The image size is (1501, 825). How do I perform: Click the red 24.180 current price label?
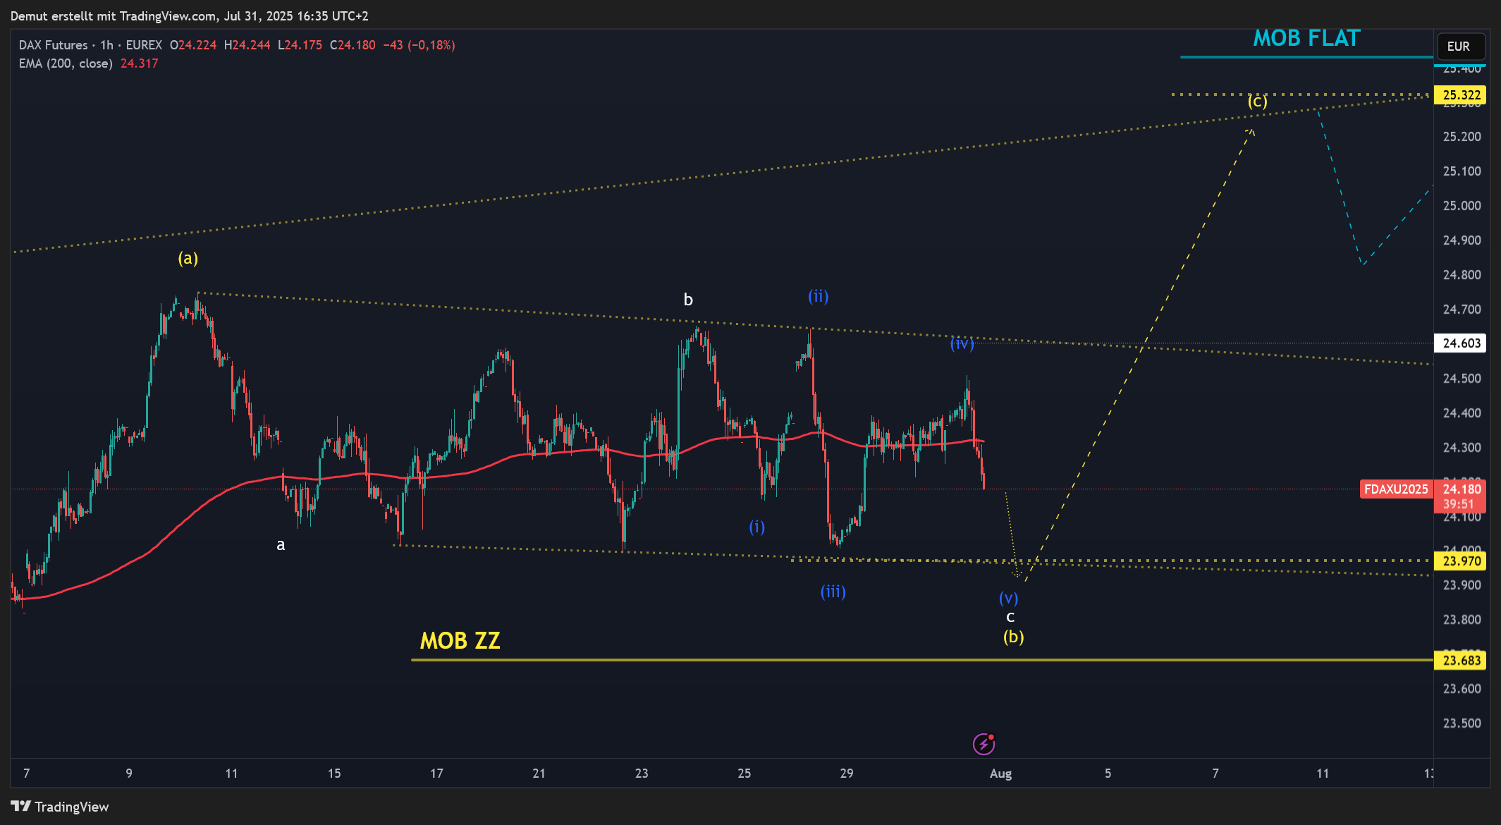tap(1461, 489)
